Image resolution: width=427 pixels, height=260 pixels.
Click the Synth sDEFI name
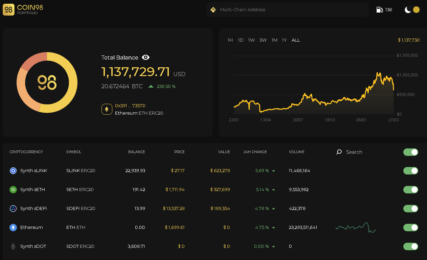coord(33,209)
